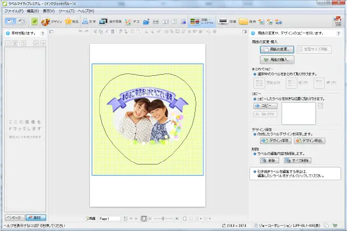Click the help question mark in left panel

43,33
